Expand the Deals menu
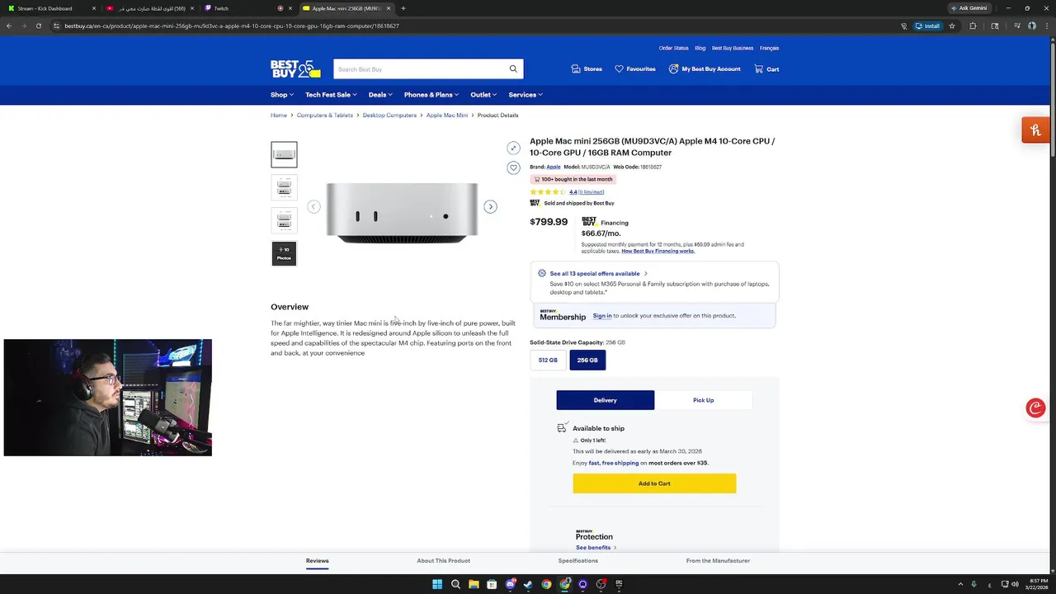Screen dimensions: 1056x594 (380, 95)
